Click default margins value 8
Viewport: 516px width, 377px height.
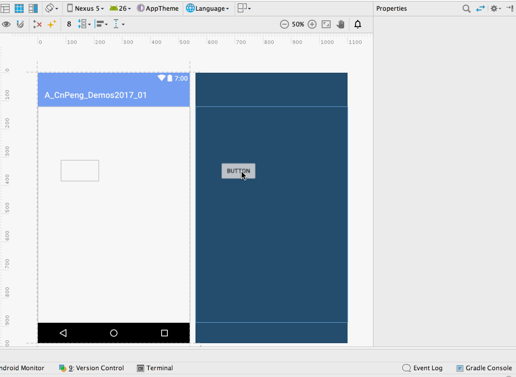(x=69, y=24)
